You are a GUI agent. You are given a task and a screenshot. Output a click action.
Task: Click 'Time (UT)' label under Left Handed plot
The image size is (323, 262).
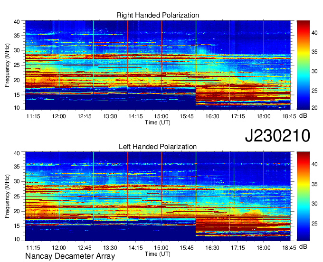(158, 254)
